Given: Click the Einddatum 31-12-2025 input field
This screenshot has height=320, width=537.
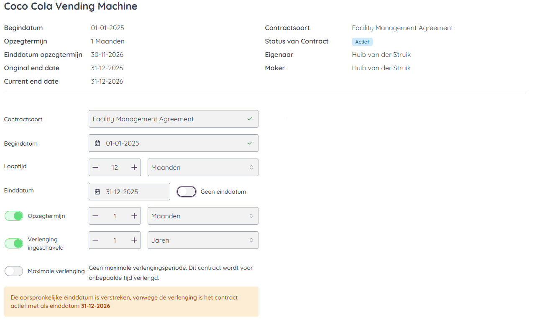Looking at the screenshot, I should point(134,192).
